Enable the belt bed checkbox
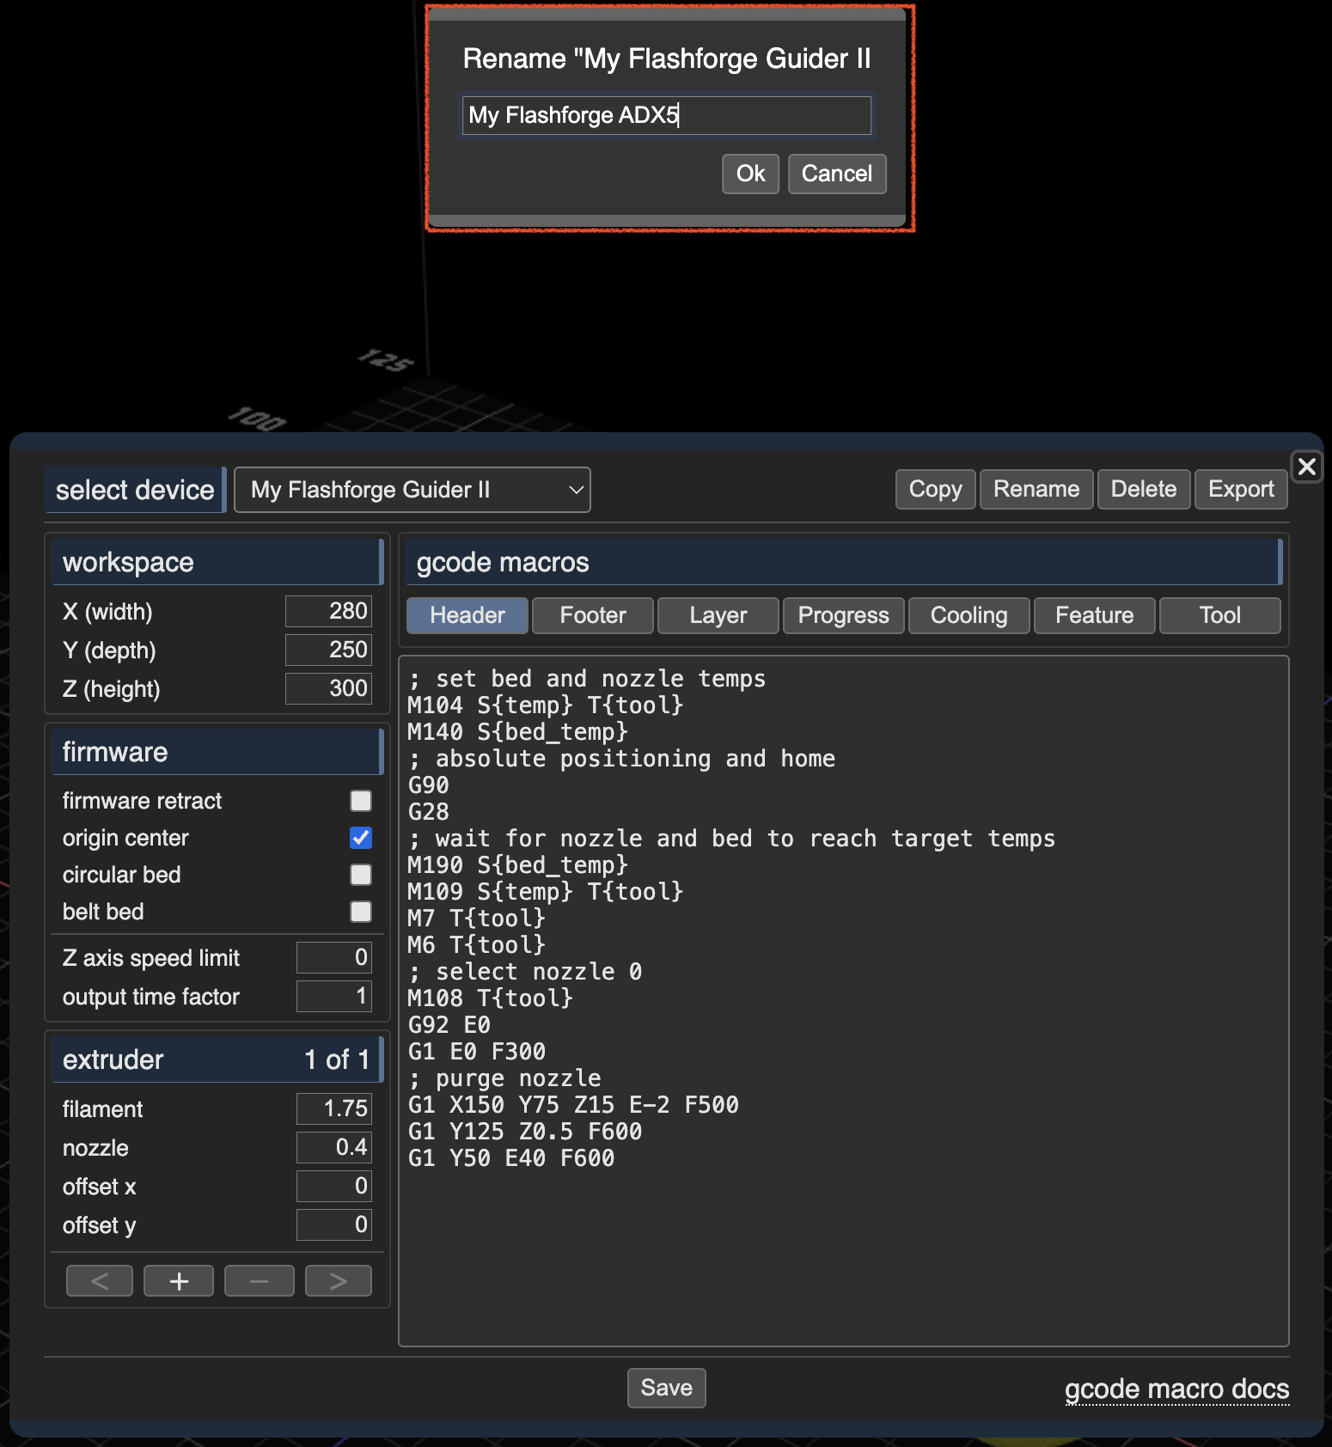 coord(361,912)
